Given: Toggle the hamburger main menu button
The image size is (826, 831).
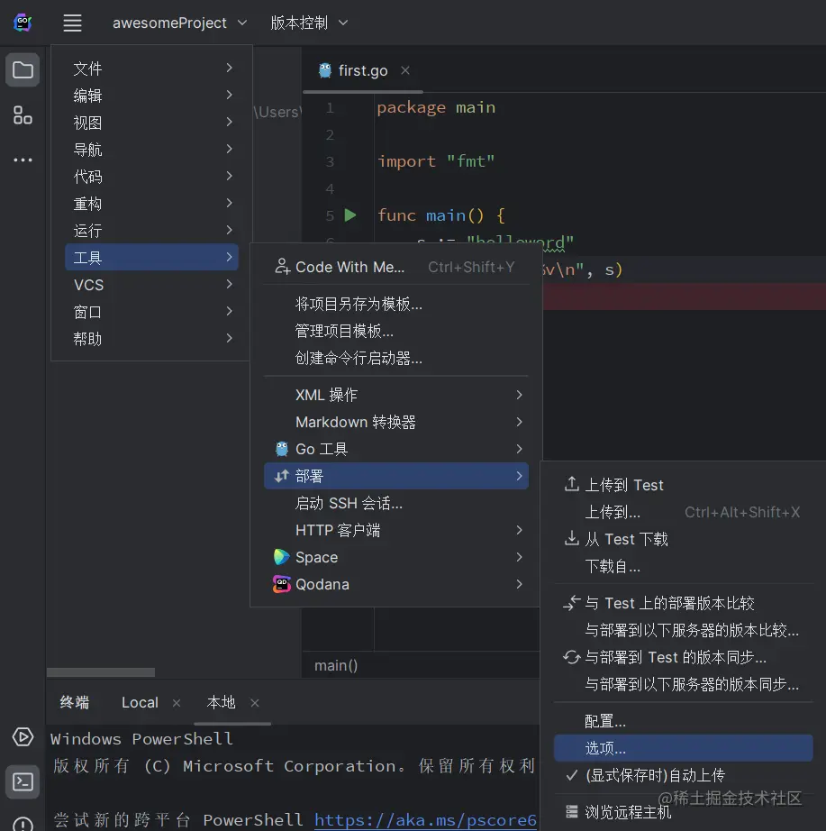Looking at the screenshot, I should 72,23.
